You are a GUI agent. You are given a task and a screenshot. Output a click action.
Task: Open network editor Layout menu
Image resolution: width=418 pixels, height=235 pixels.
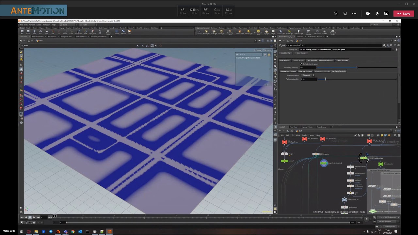(311, 135)
